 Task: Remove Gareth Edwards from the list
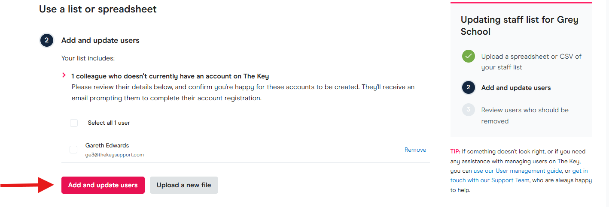tap(415, 150)
